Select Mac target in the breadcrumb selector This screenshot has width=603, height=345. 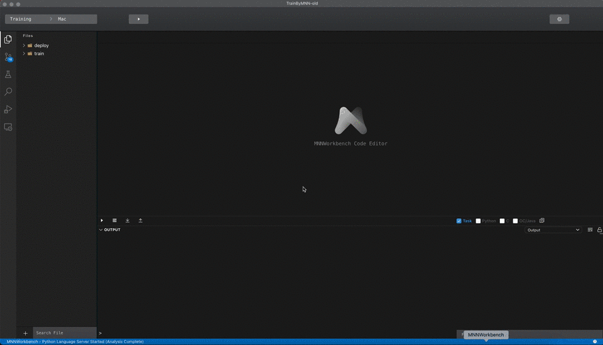(x=62, y=19)
